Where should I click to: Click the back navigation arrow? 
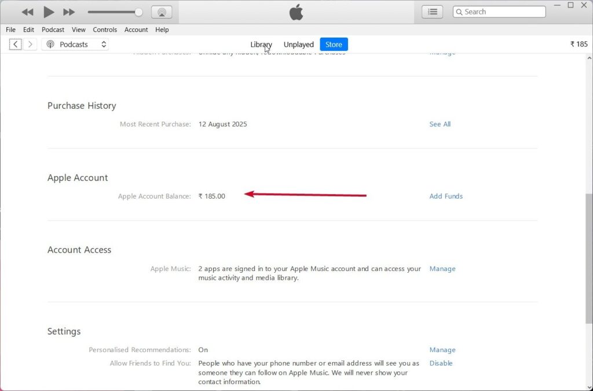point(15,43)
